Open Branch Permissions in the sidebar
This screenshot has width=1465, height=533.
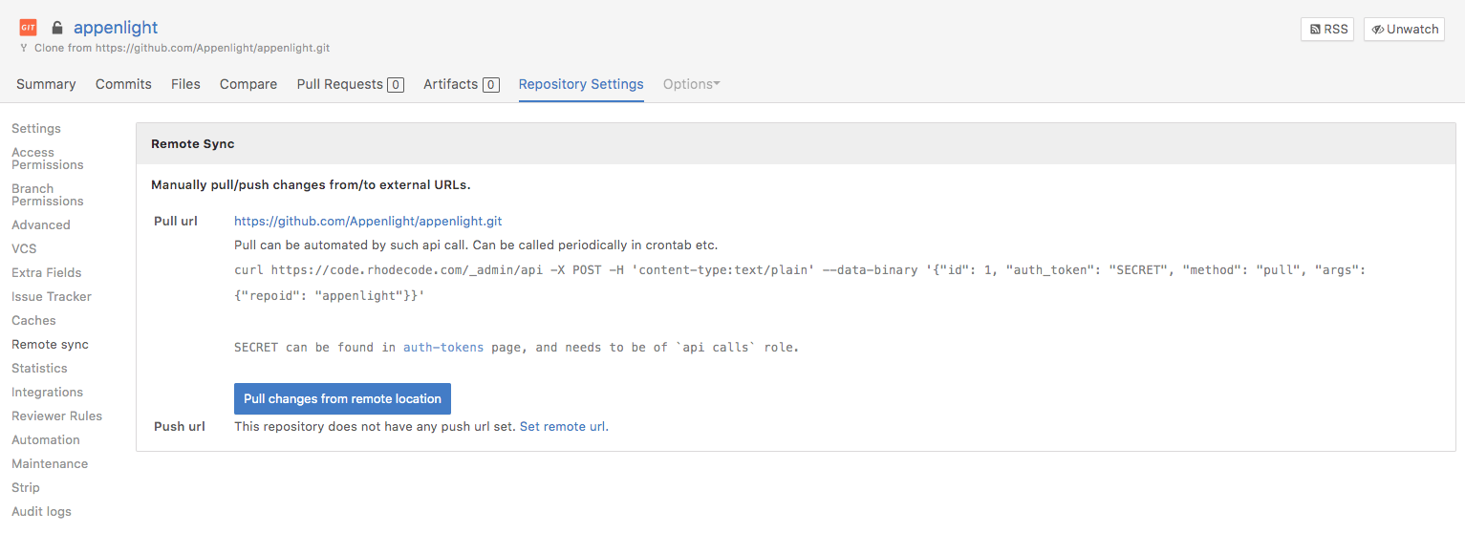[x=47, y=195]
